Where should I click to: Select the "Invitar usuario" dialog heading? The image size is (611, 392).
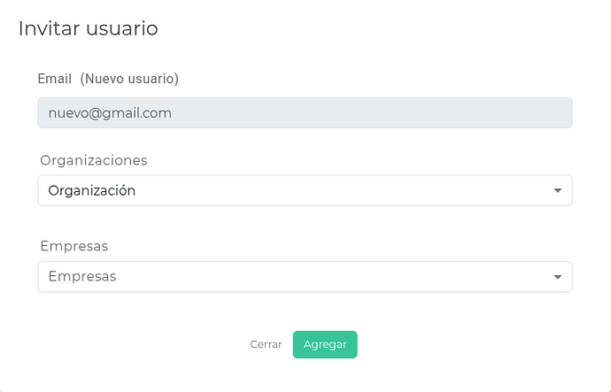(x=88, y=28)
